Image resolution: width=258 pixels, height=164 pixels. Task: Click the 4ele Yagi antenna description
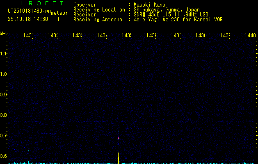click(178, 19)
